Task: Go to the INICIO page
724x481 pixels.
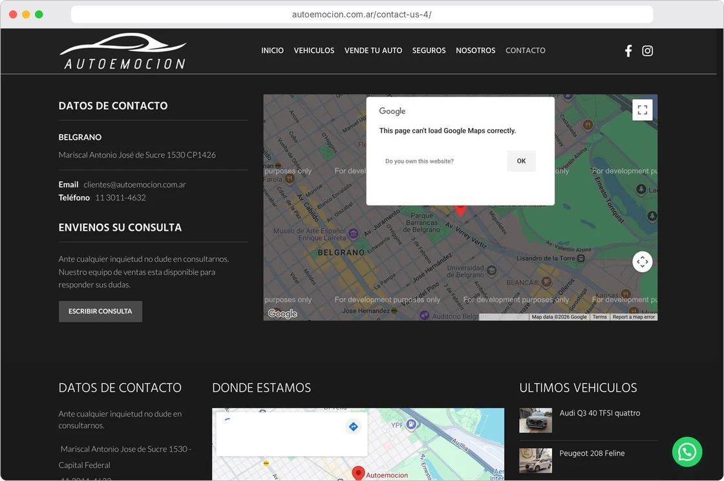Action: click(x=272, y=50)
